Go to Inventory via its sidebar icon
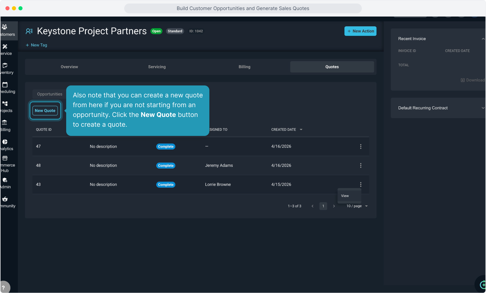Viewport: 486px width, 293px height. [5, 66]
